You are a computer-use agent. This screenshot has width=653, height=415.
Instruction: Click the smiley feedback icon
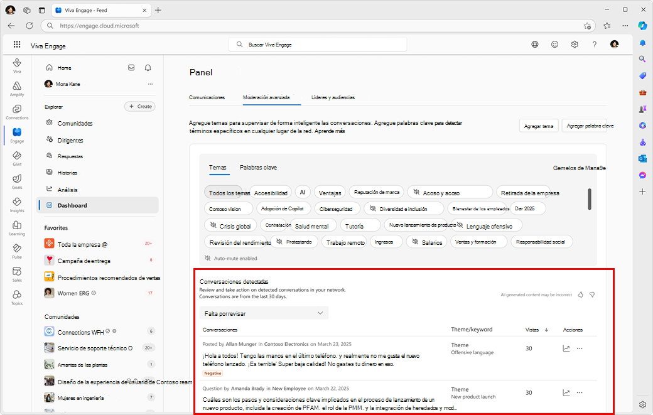point(554,44)
